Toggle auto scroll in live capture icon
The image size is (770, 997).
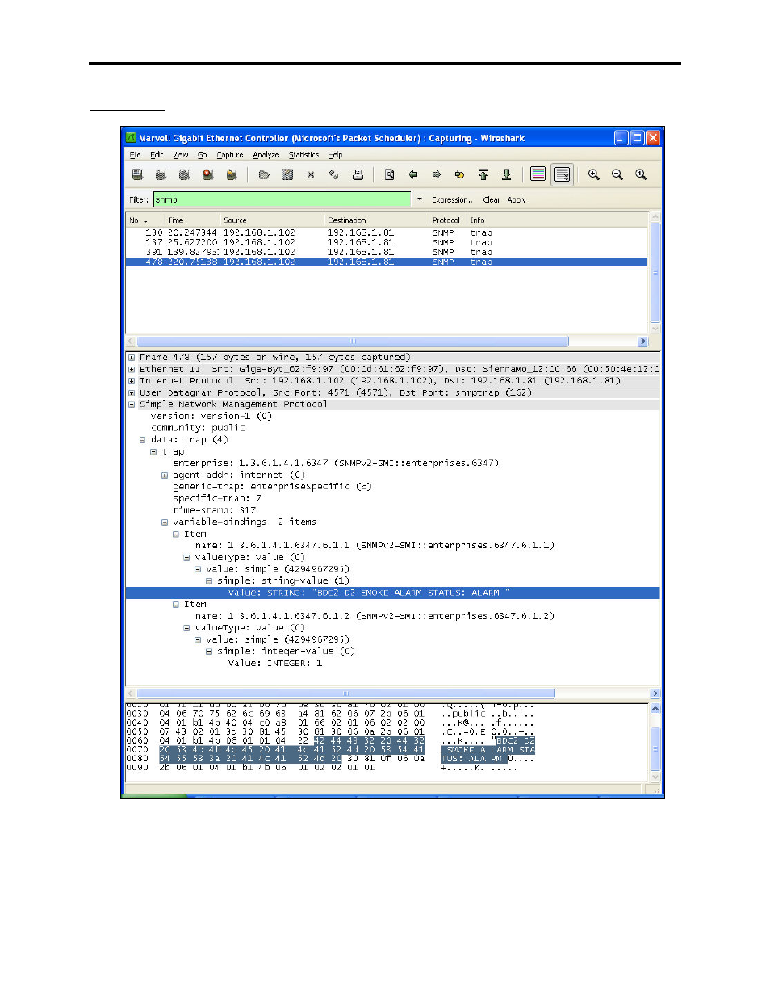(x=563, y=174)
